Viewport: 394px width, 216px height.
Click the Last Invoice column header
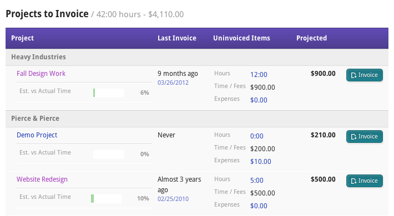coord(177,38)
